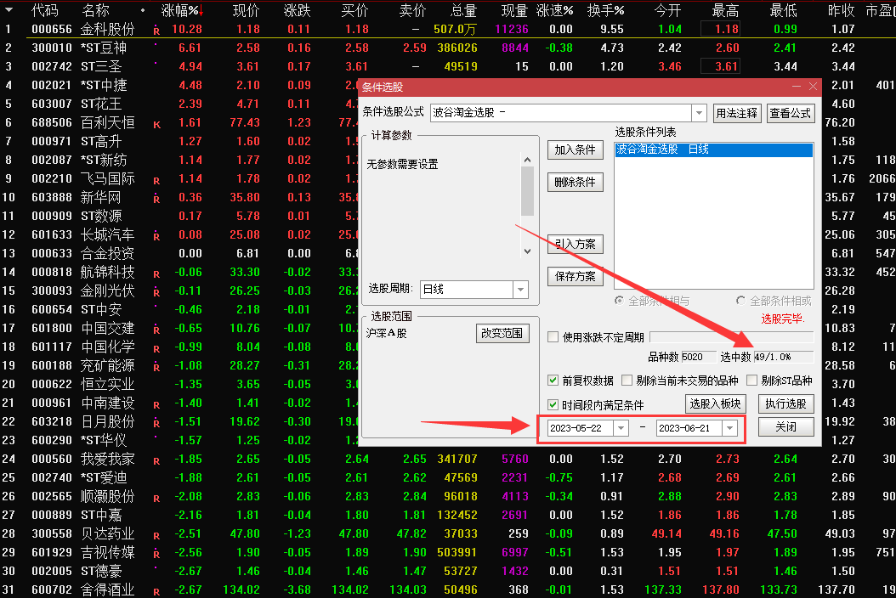Click the 保存方案 button

point(574,275)
